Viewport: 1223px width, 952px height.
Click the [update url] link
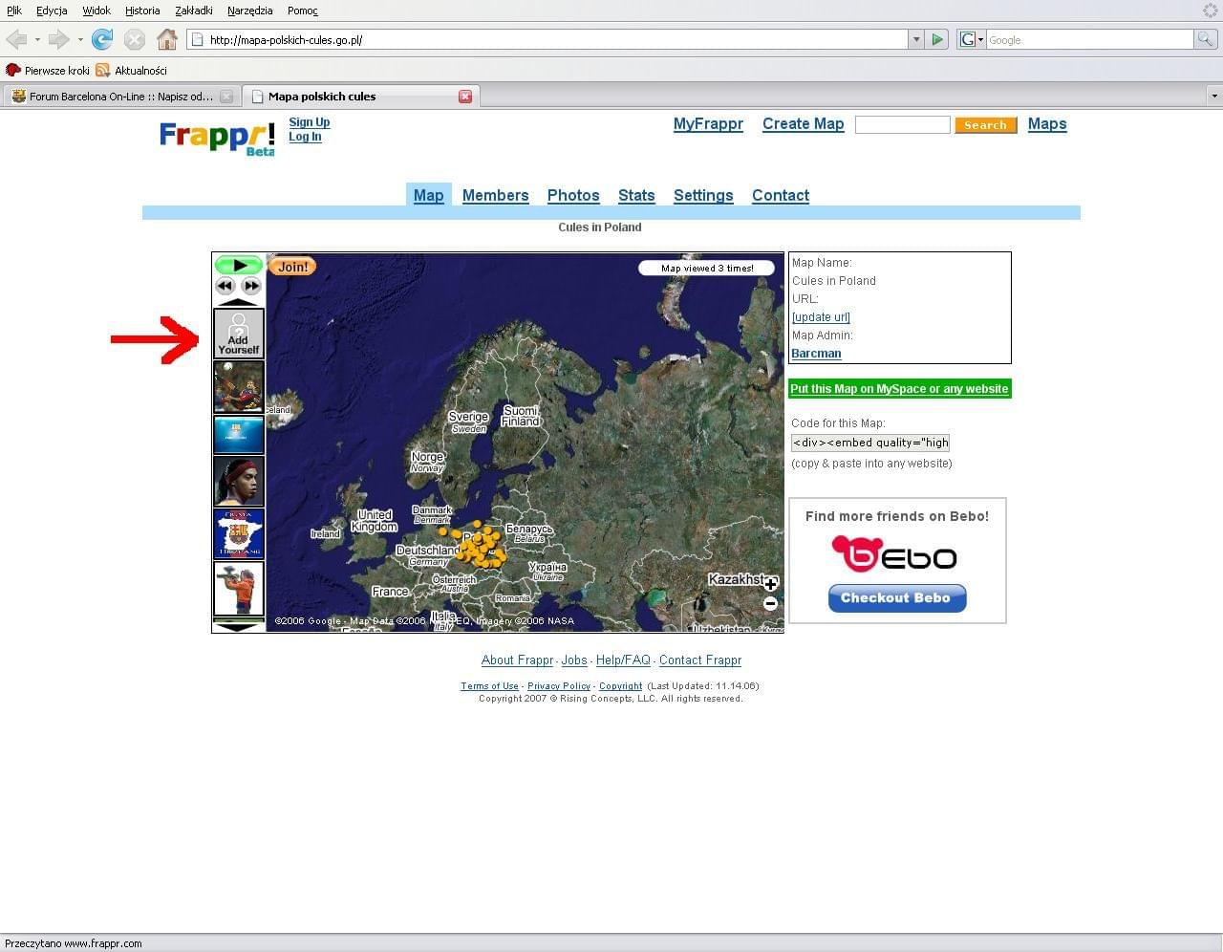pyautogui.click(x=821, y=317)
